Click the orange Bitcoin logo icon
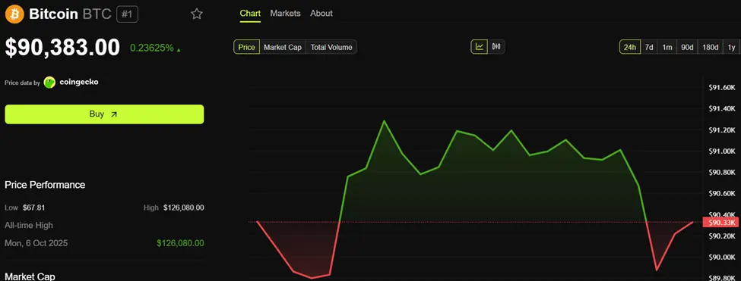The image size is (741, 281). click(14, 14)
